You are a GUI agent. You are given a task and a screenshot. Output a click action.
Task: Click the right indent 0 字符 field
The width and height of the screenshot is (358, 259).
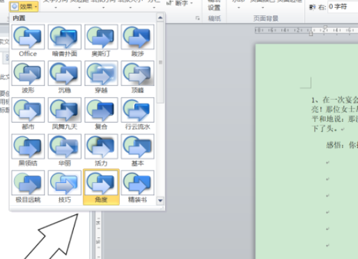[x=343, y=7]
